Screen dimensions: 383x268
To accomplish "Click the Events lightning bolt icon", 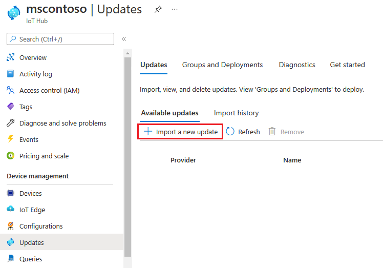I will point(10,140).
